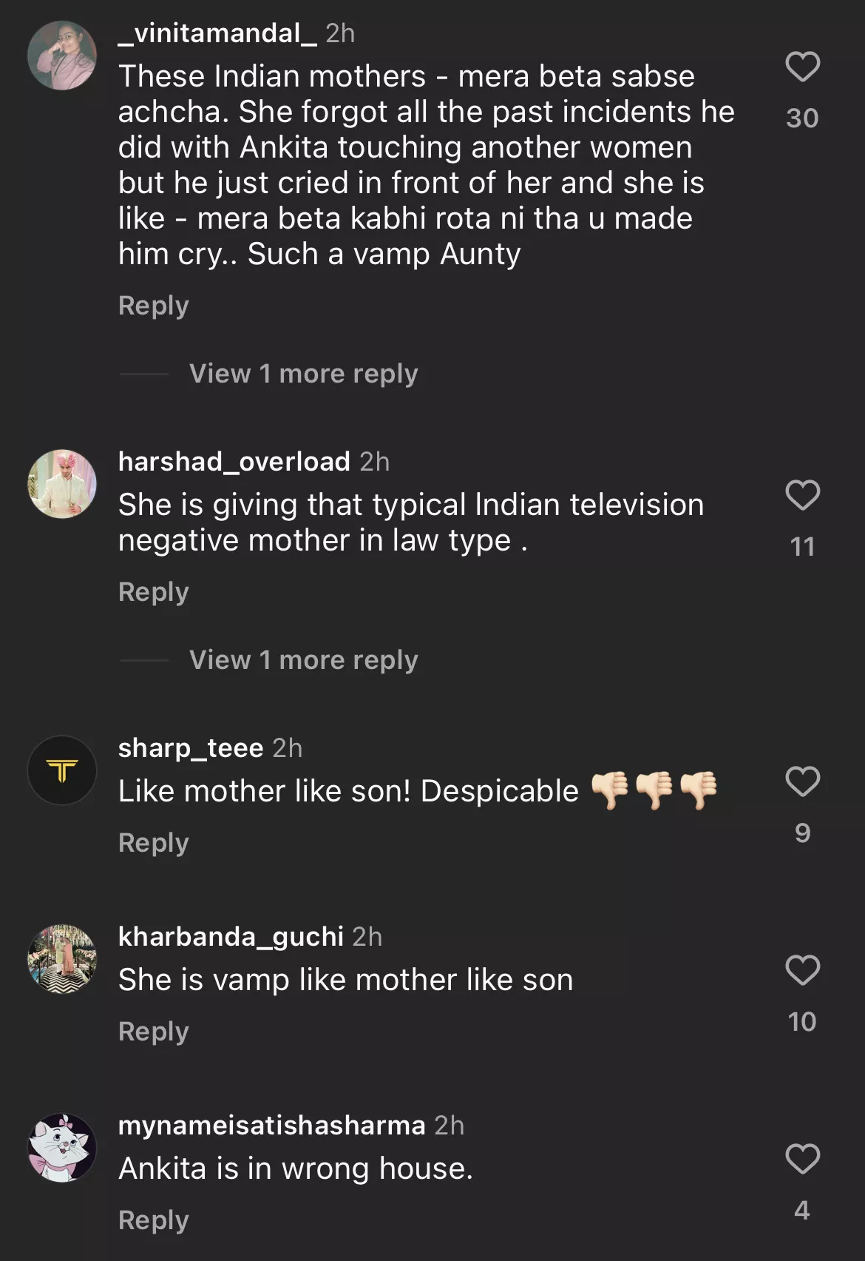Visit mynameisatishasharma's profile via username
This screenshot has width=865, height=1261.
click(271, 1126)
